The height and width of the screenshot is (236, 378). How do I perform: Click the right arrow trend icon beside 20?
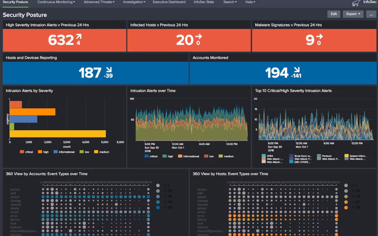[198, 37]
